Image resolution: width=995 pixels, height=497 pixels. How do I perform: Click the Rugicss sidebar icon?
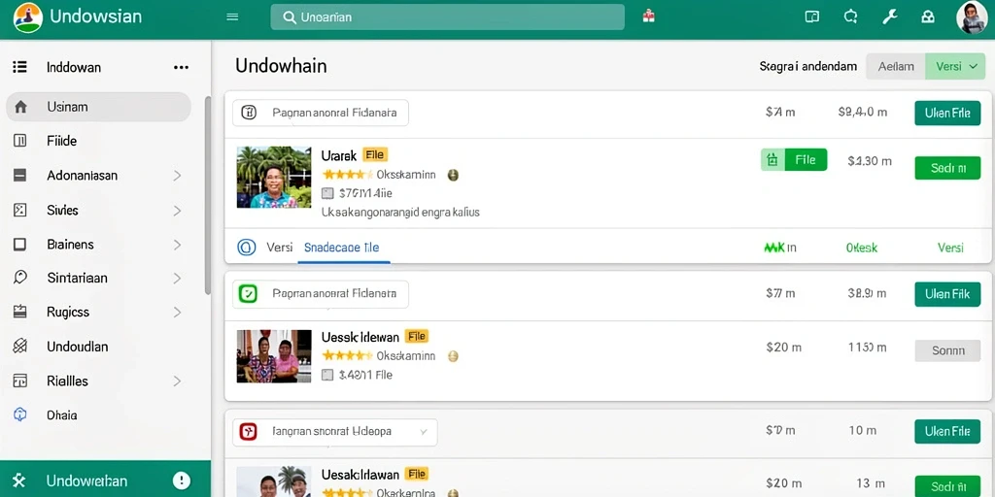coord(19,312)
